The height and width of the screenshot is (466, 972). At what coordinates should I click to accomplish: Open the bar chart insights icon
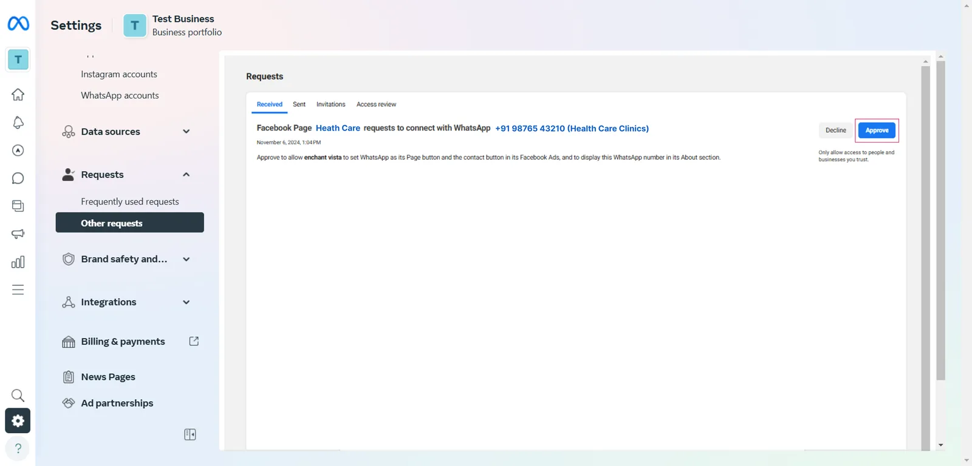point(18,262)
